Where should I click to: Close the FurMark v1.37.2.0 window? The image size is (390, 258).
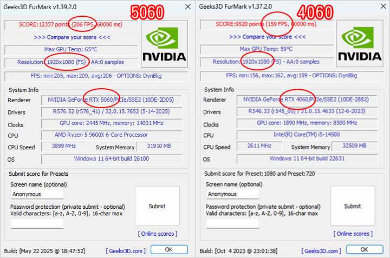[383, 6]
